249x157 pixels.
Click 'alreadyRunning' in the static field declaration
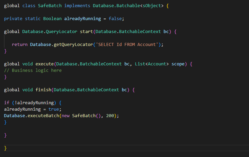(x=83, y=19)
